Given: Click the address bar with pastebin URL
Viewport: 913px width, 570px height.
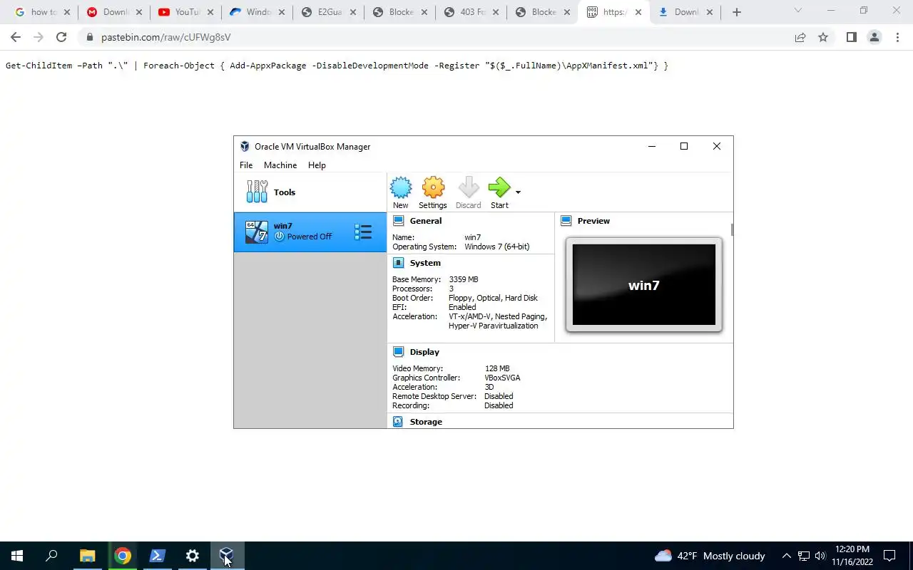Looking at the screenshot, I should point(435,37).
